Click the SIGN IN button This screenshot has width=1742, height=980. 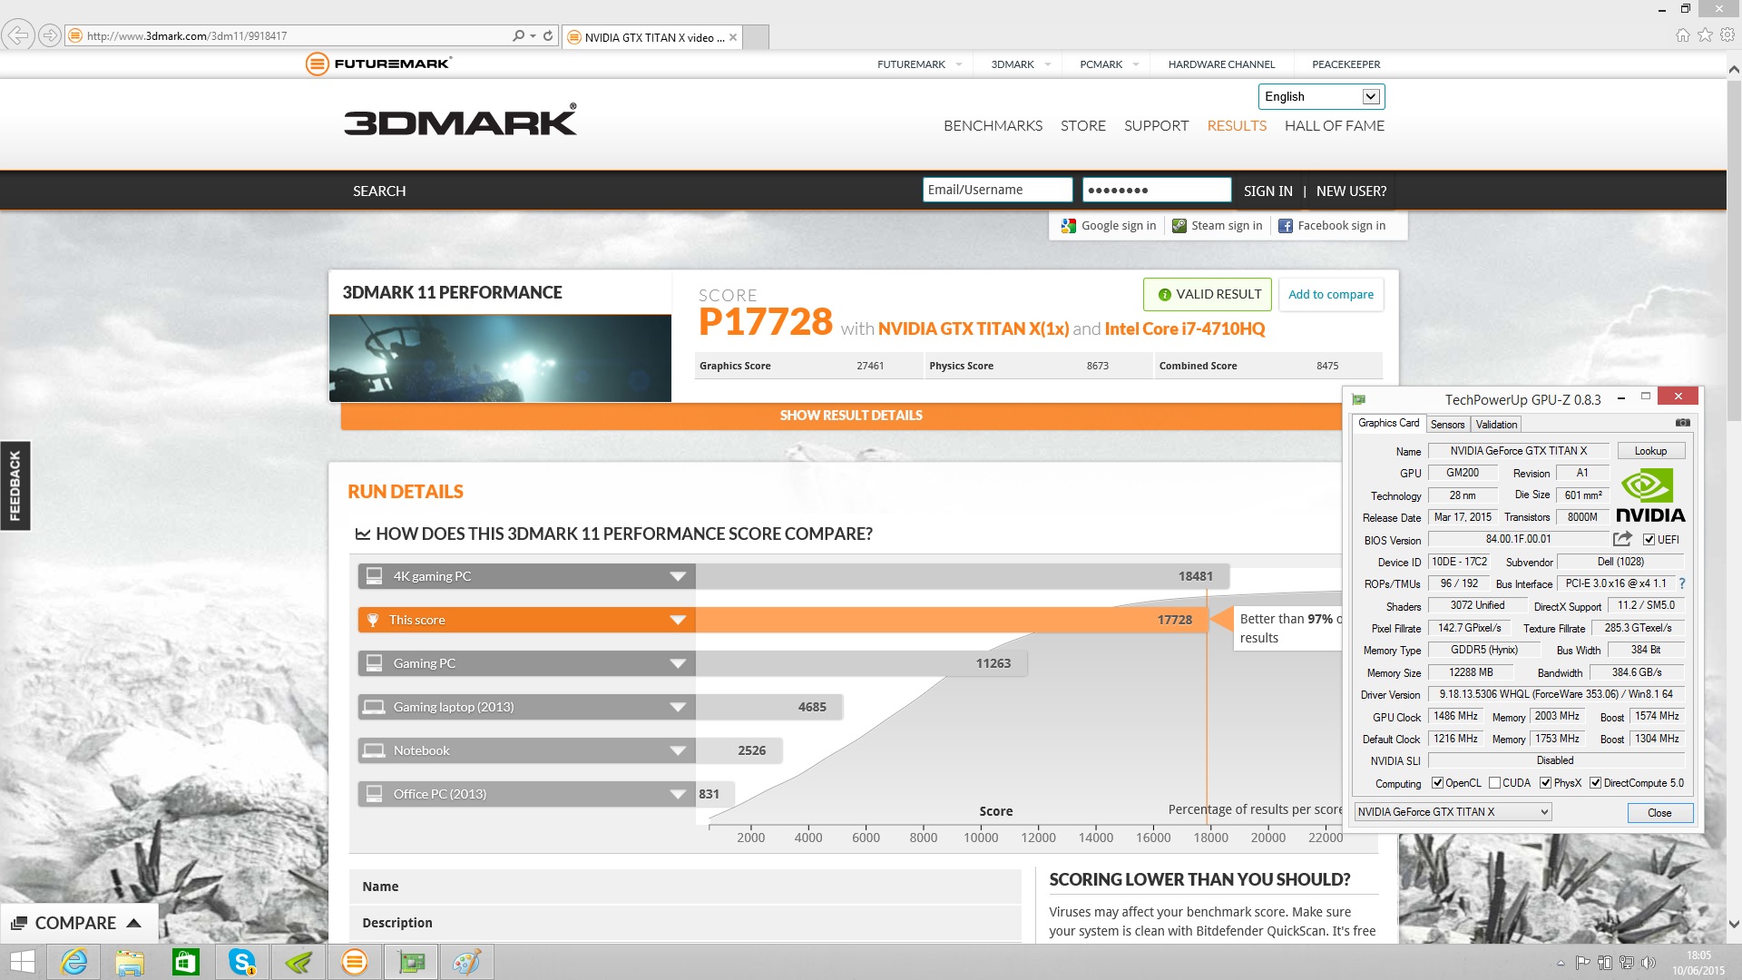click(x=1267, y=191)
